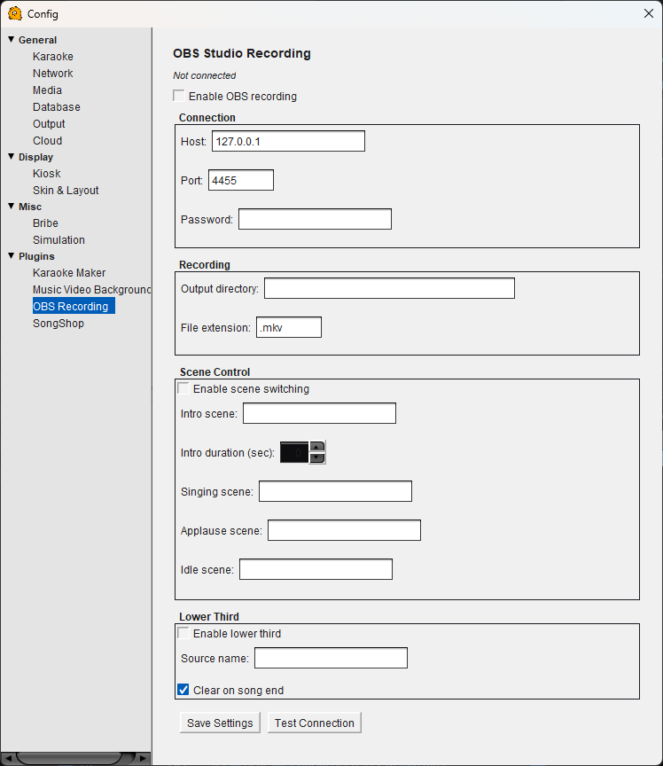Uncheck Clear on song end
The height and width of the screenshot is (766, 663).
click(x=183, y=690)
